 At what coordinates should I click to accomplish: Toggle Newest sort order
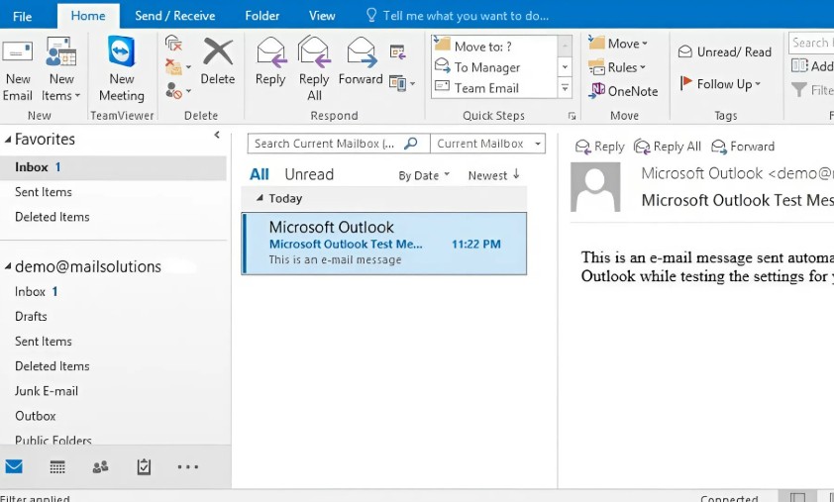pyautogui.click(x=493, y=175)
